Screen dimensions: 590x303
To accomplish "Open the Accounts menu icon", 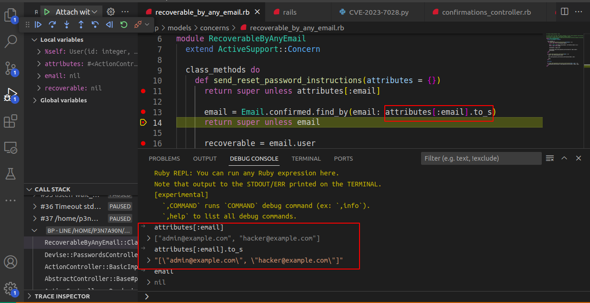I will 10,262.
